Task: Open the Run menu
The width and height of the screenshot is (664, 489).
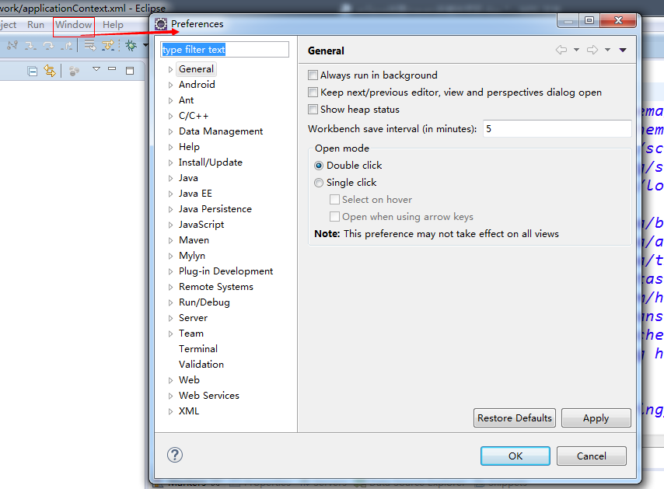Action: click(x=36, y=25)
